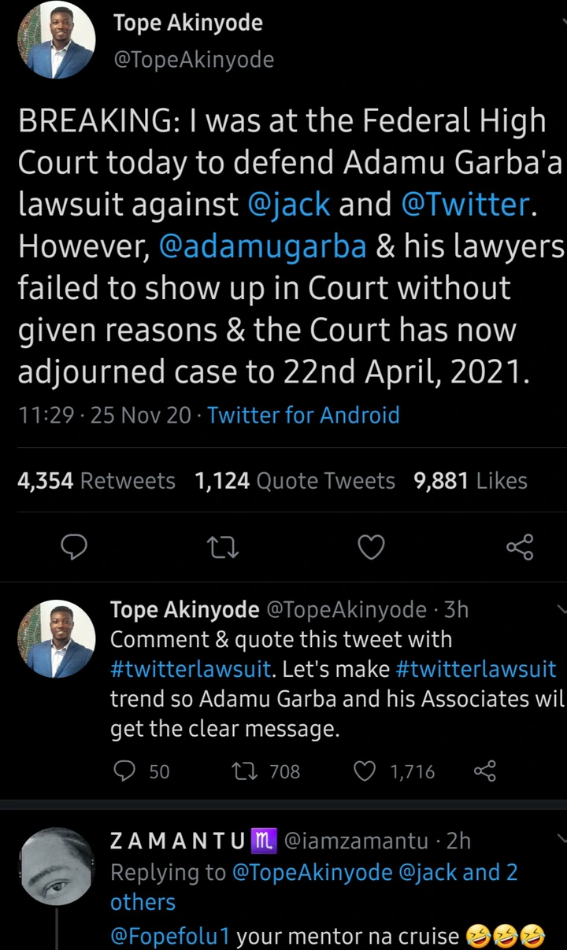This screenshot has height=950, width=567.
Task: Share the #twitterlawsuit reply tweet
Action: pos(485,771)
